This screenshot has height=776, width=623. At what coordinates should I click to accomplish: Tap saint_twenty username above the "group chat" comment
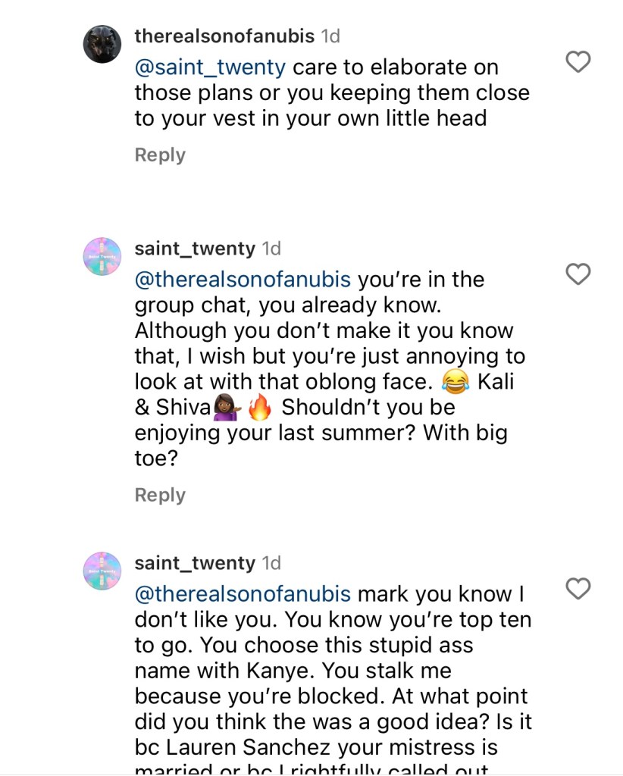tap(195, 249)
